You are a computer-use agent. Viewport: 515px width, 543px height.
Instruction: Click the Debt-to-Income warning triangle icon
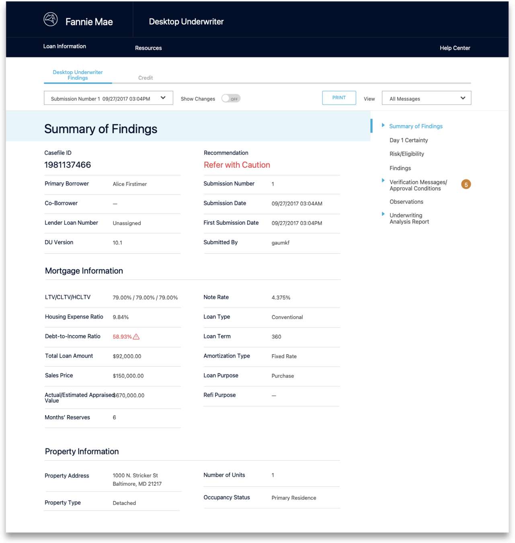pyautogui.click(x=136, y=337)
